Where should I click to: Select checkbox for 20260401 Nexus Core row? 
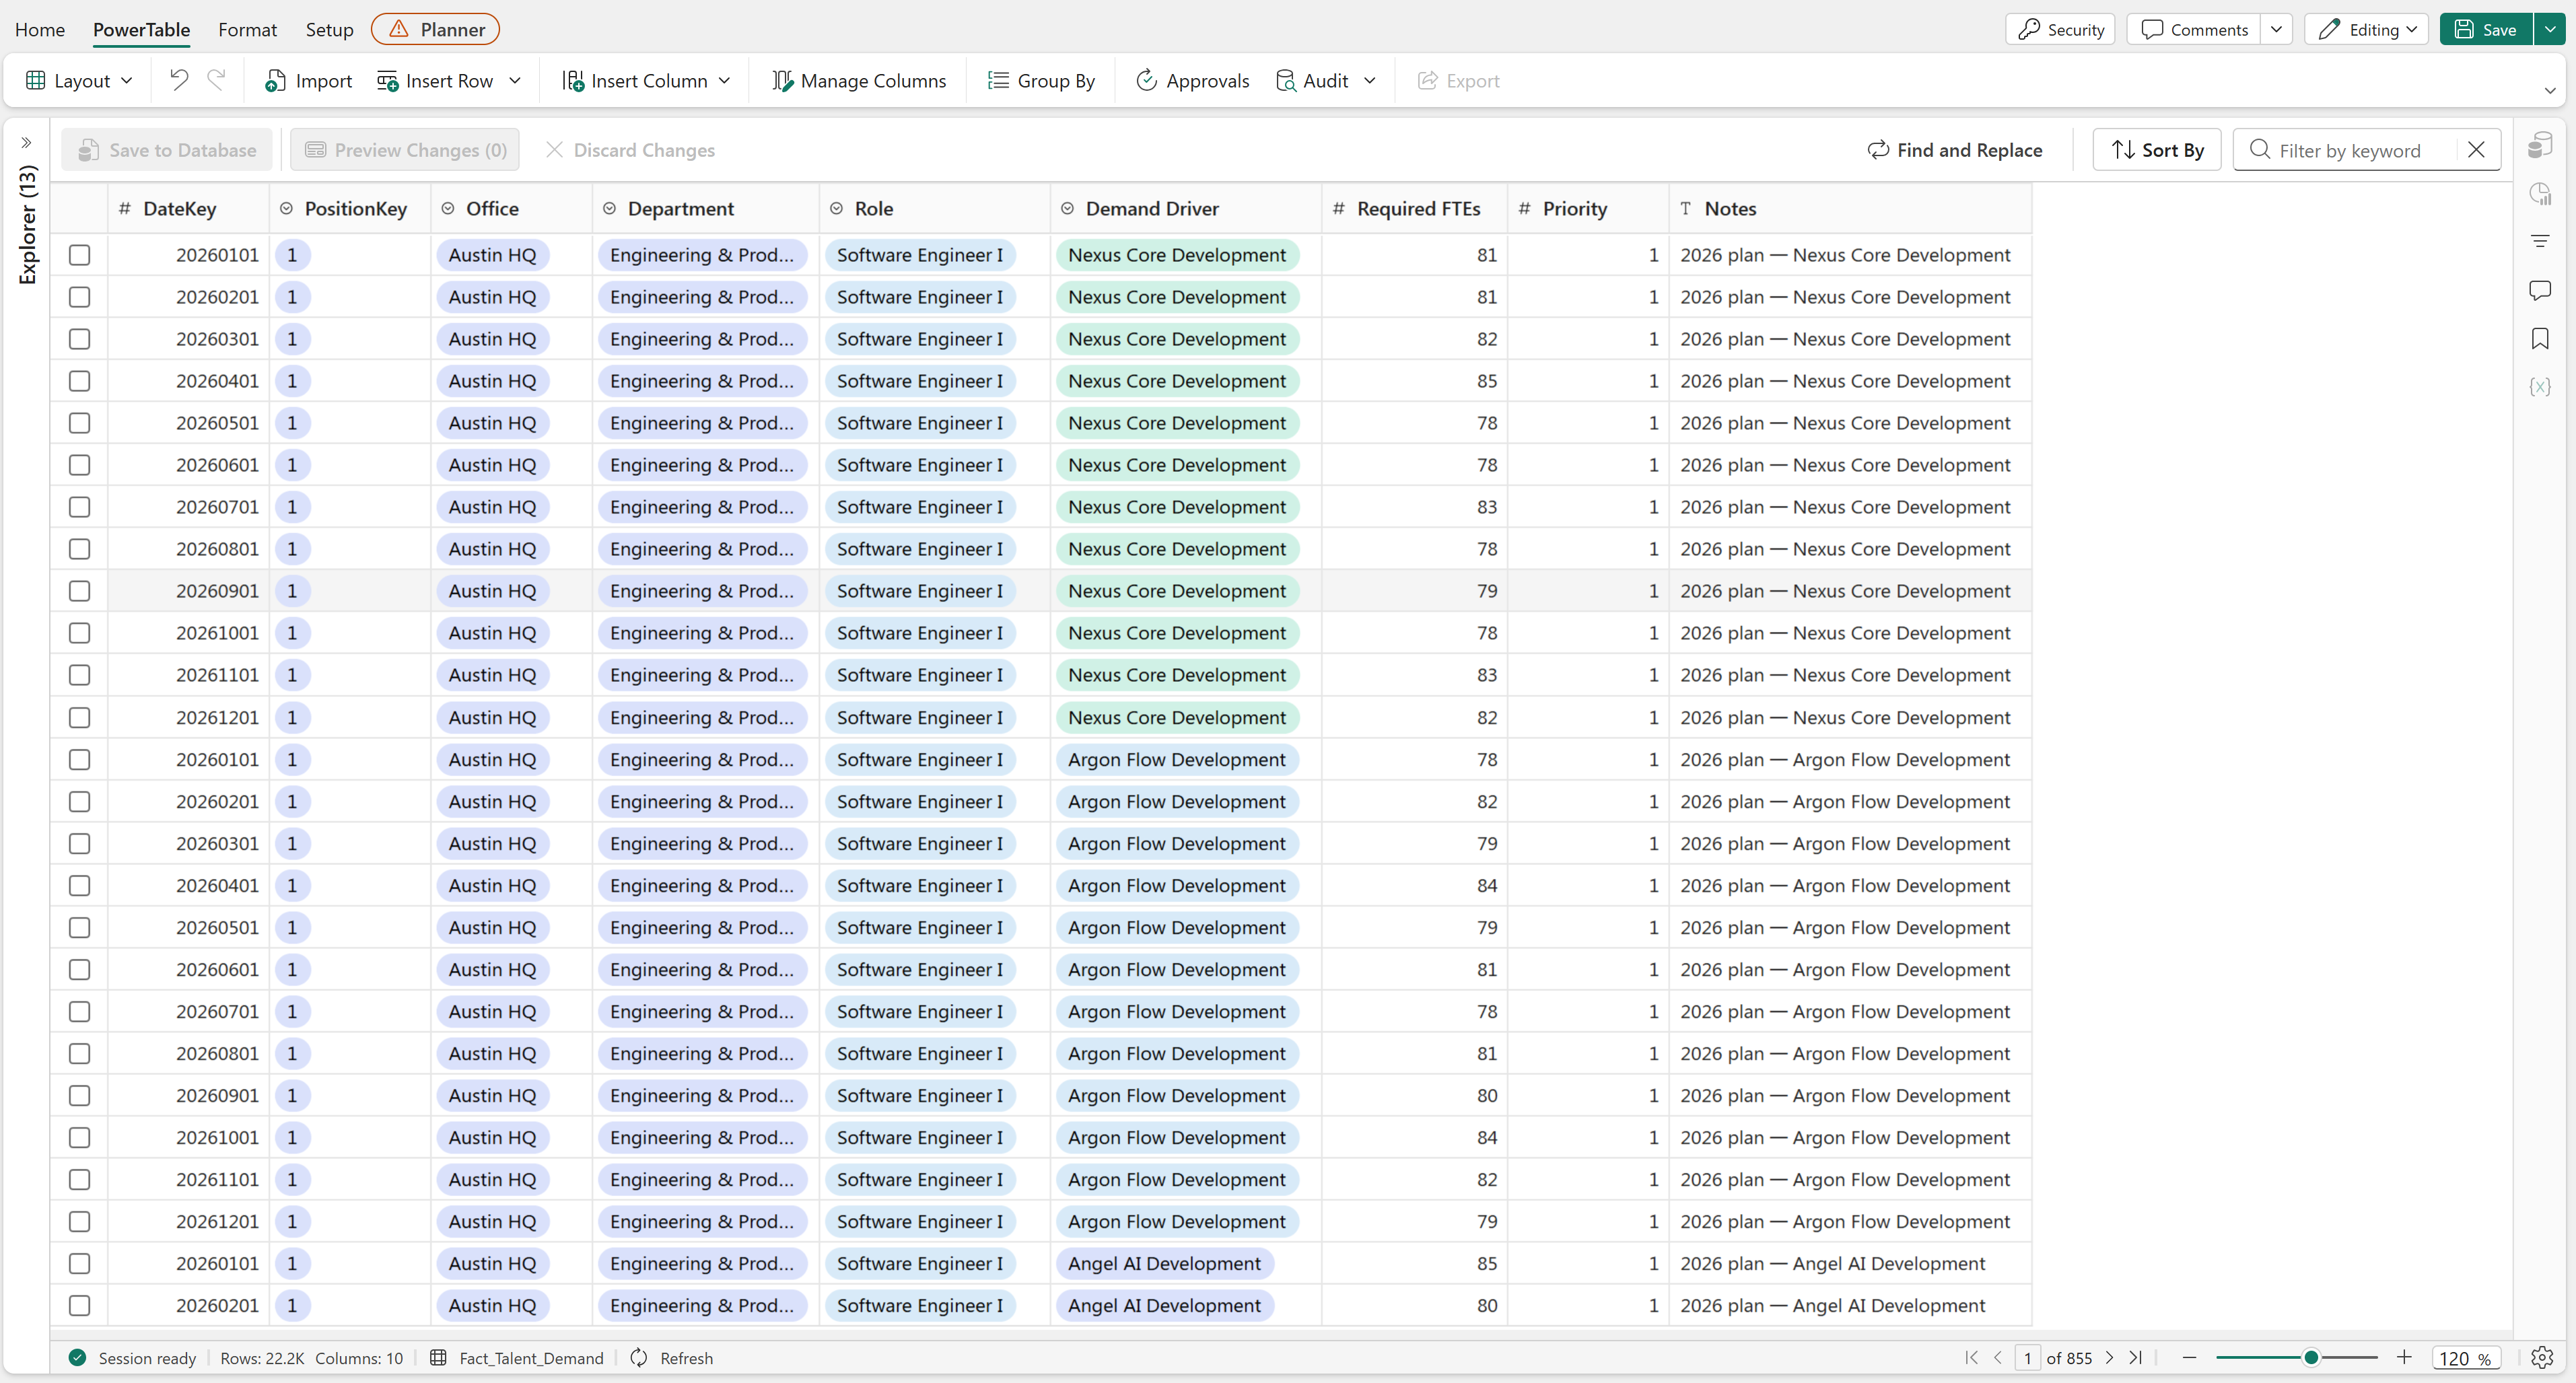coord(80,381)
